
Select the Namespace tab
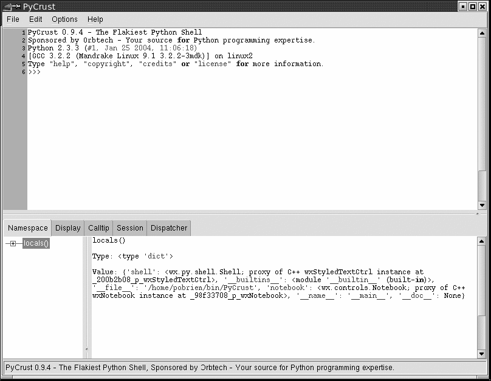point(27,228)
